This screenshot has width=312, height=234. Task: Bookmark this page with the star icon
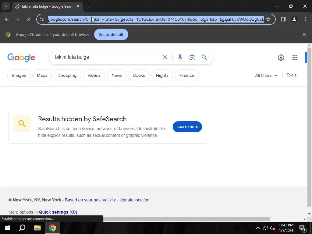(268, 19)
